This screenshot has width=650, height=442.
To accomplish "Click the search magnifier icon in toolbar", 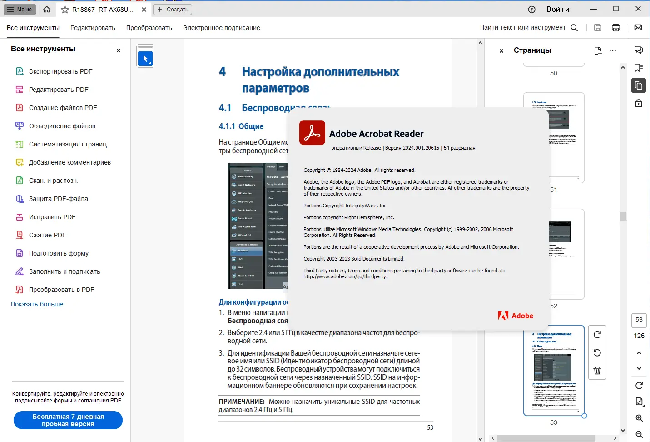I will pos(574,28).
